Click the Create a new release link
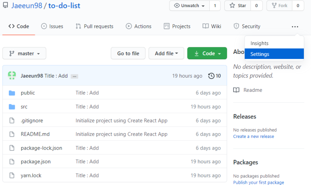The height and width of the screenshot is (185, 311). (x=253, y=137)
